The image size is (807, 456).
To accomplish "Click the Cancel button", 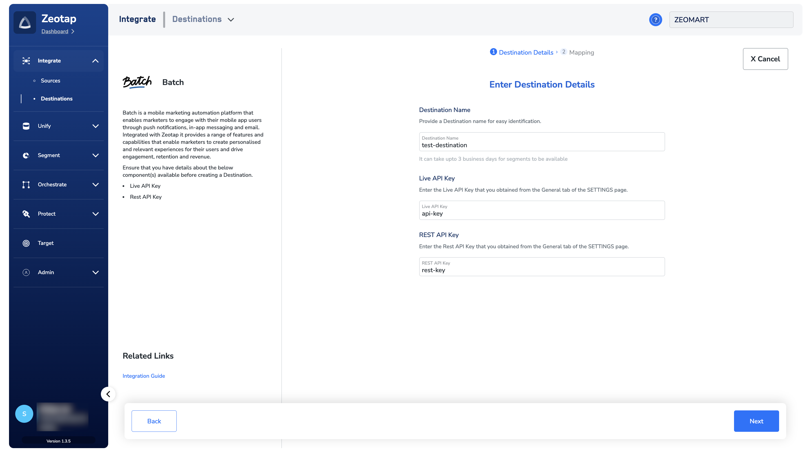I will (765, 59).
